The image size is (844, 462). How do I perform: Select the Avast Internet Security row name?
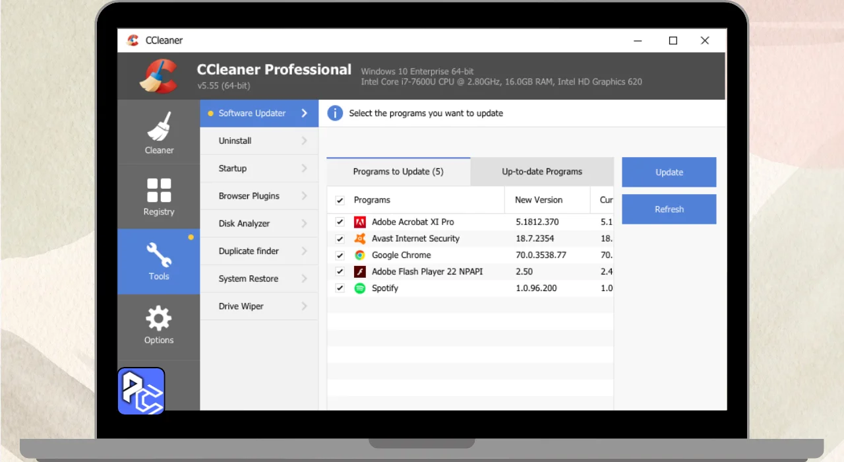pos(415,238)
